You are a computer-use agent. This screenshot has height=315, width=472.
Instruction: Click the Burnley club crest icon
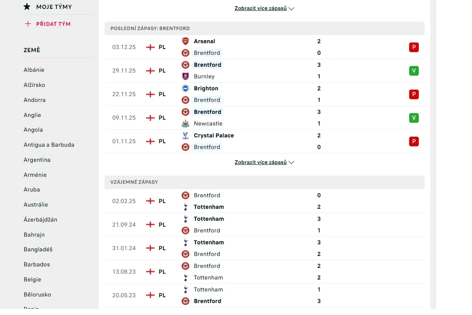pos(185,76)
